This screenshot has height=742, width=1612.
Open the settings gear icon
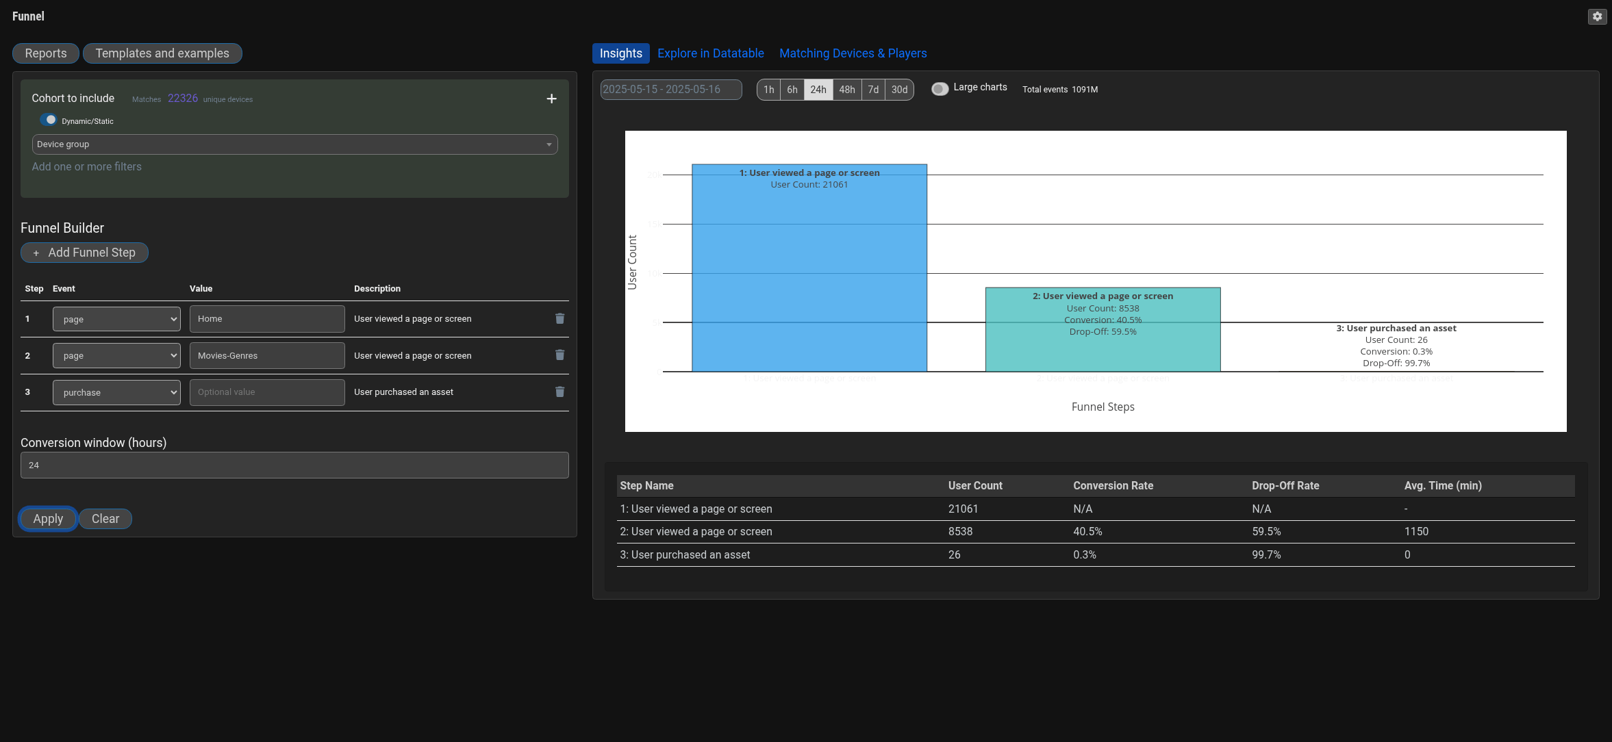[x=1597, y=16]
